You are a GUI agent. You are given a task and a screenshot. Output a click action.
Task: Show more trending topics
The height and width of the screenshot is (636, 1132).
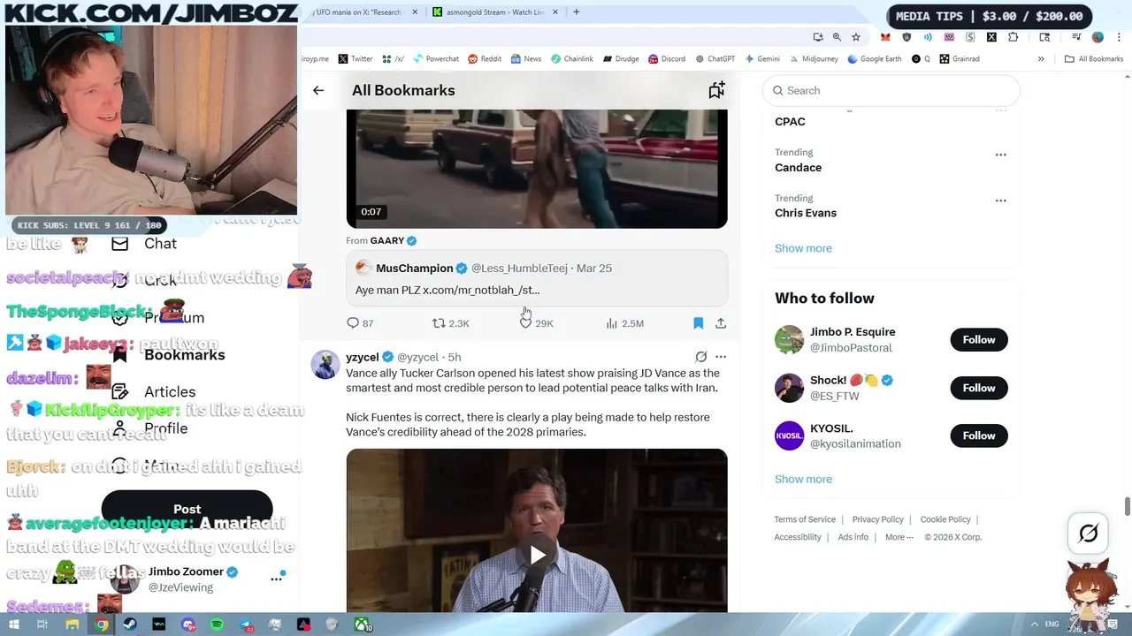(803, 248)
